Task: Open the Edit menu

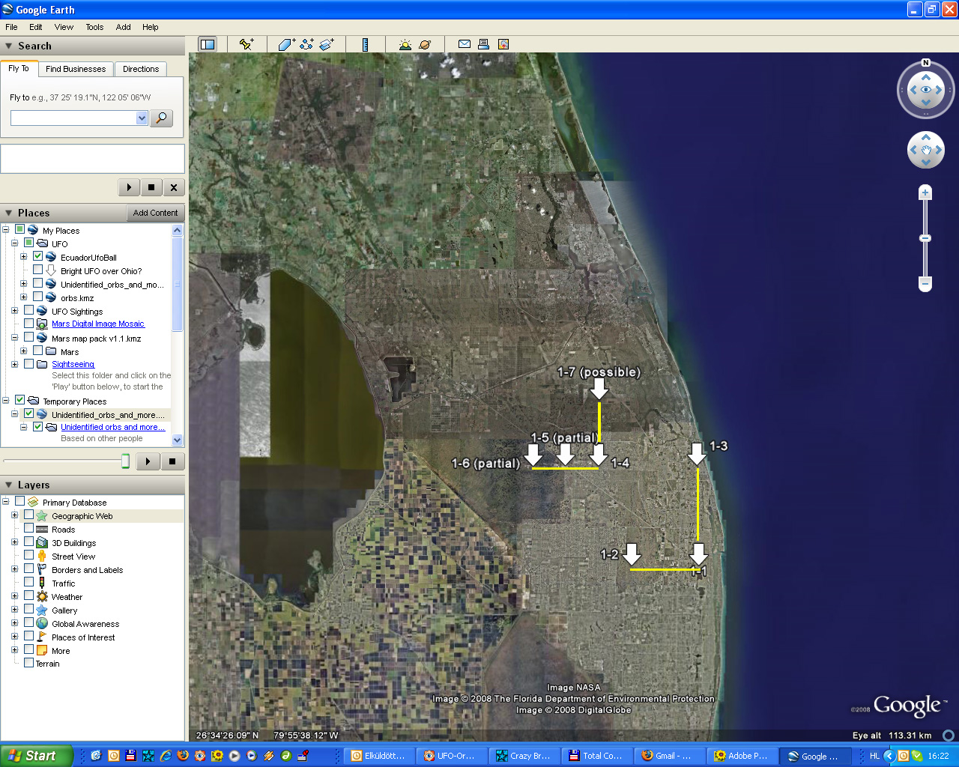Action: point(36,27)
